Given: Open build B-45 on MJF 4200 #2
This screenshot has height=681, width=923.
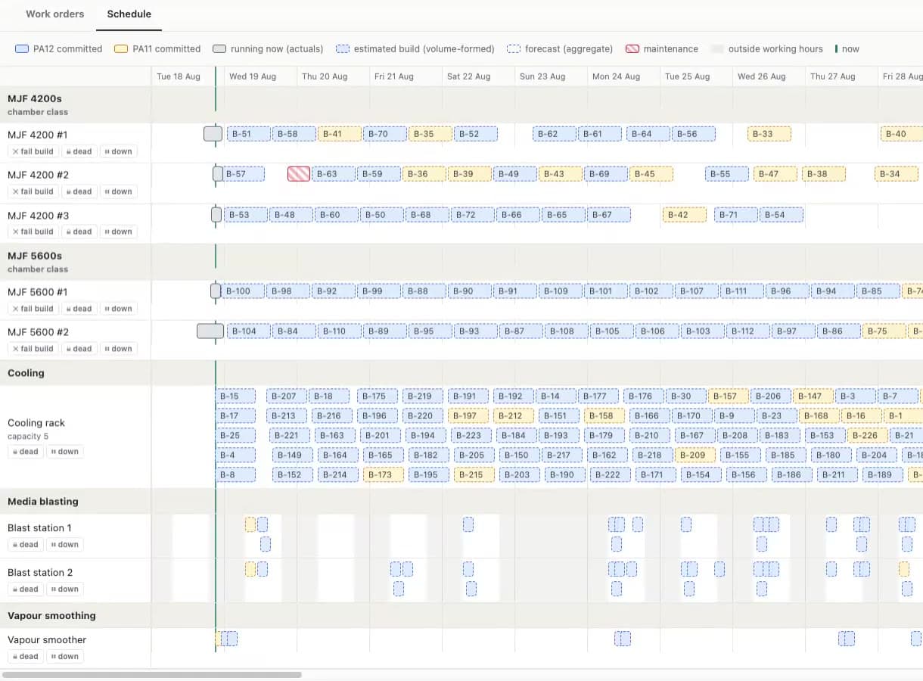Looking at the screenshot, I should [x=651, y=174].
